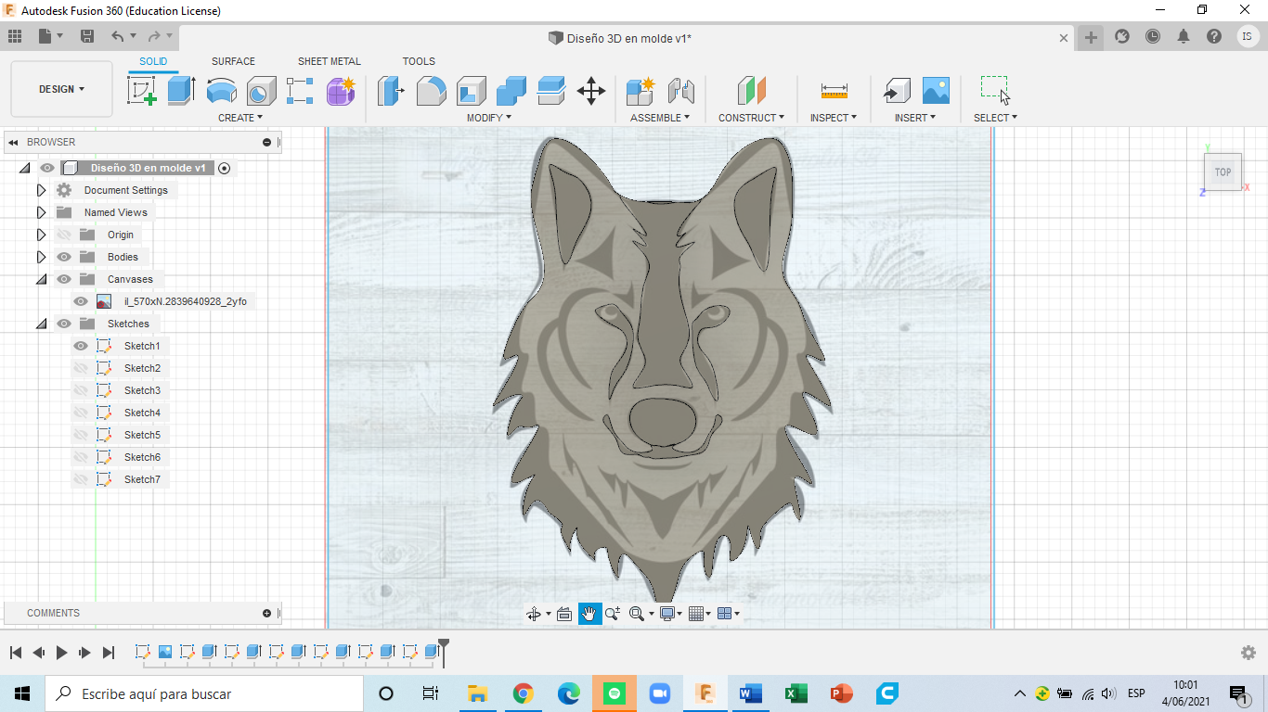Activate the Revolve tool
This screenshot has width=1268, height=712.
point(221,91)
